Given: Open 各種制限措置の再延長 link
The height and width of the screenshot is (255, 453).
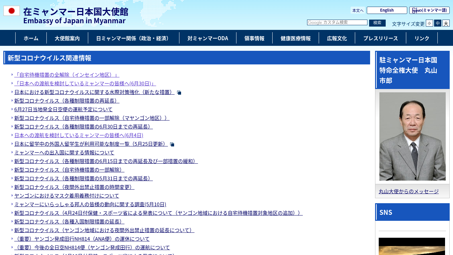Looking at the screenshot, I should click(67, 101).
